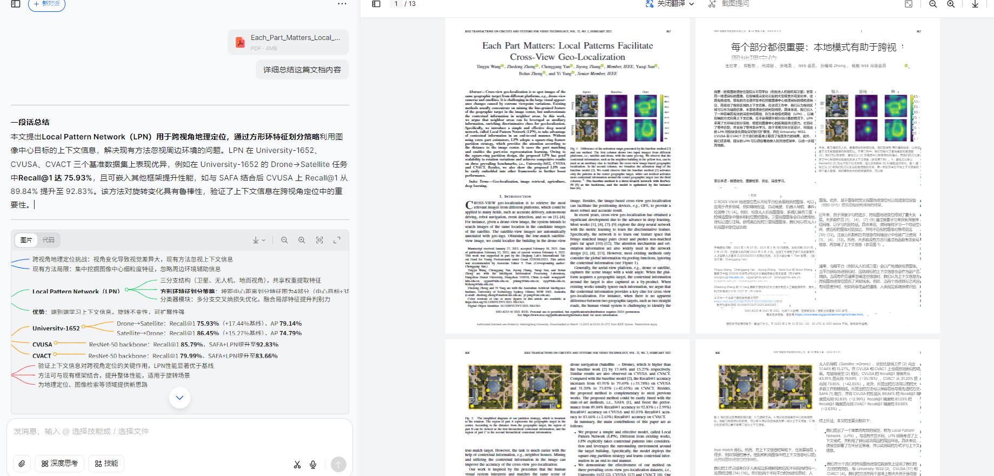
Task: Attach a file with the paperclip icon
Action: (22, 464)
